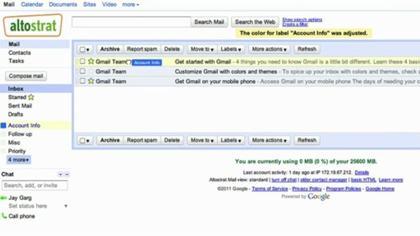Star the 'Get Gmail on your mobile phone' message
The width and height of the screenshot is (420, 236).
click(91, 81)
